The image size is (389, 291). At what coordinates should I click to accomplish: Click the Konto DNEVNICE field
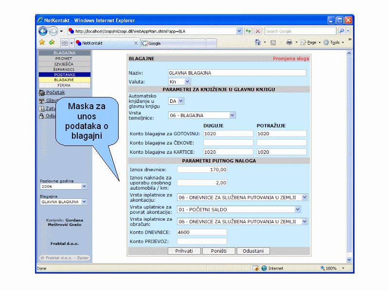(x=202, y=232)
